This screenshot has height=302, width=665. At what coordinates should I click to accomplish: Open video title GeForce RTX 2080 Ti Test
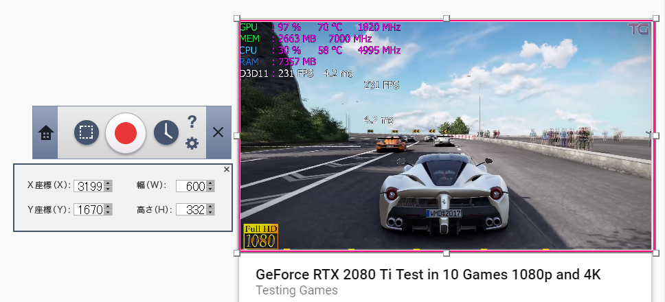[429, 275]
